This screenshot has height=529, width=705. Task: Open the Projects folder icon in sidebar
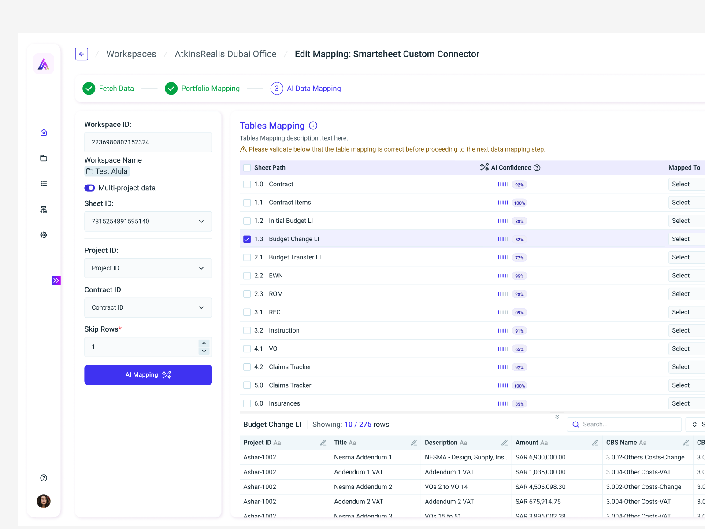[43, 158]
